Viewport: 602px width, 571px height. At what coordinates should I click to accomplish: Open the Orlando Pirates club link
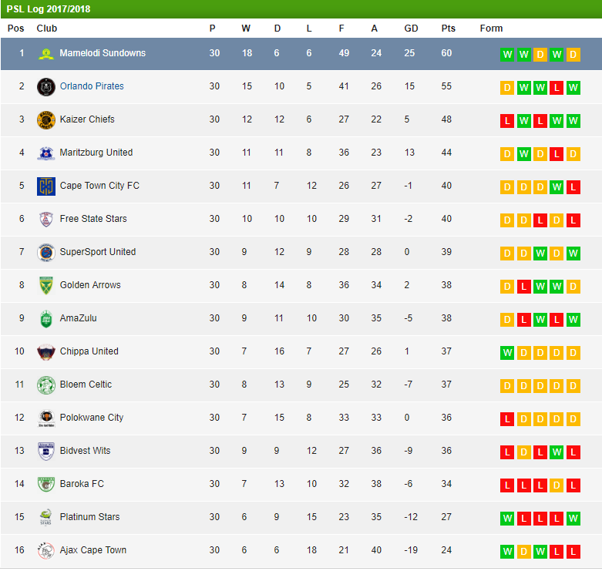point(92,86)
